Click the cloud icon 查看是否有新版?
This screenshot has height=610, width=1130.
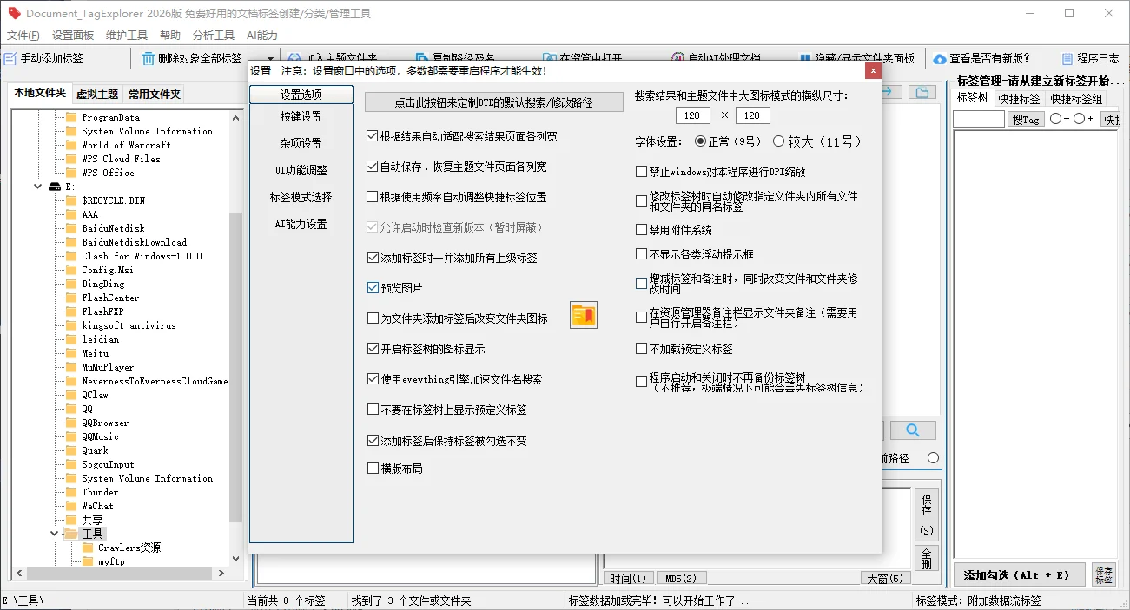940,59
